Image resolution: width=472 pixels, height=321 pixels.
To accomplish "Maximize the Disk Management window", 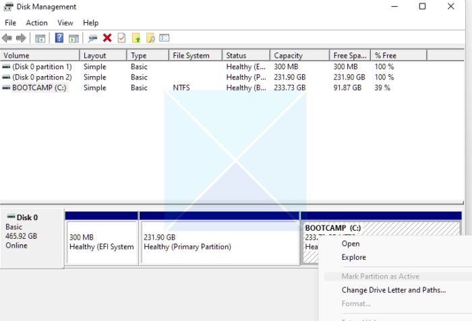I will coord(422,6).
